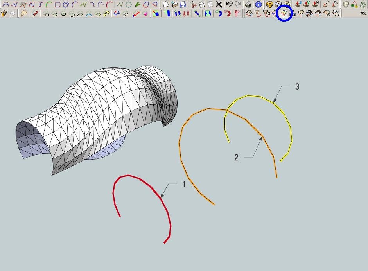Delete selection with the black X icon
368x271 pixels.
(219, 4)
